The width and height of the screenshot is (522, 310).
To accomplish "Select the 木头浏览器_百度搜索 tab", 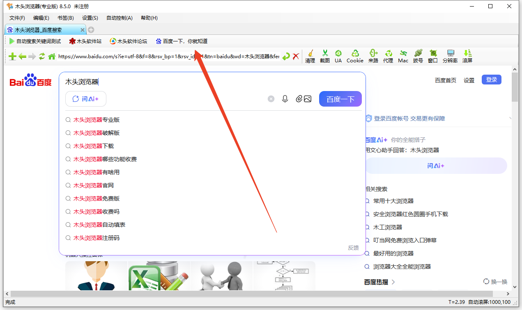I will pyautogui.click(x=45, y=30).
